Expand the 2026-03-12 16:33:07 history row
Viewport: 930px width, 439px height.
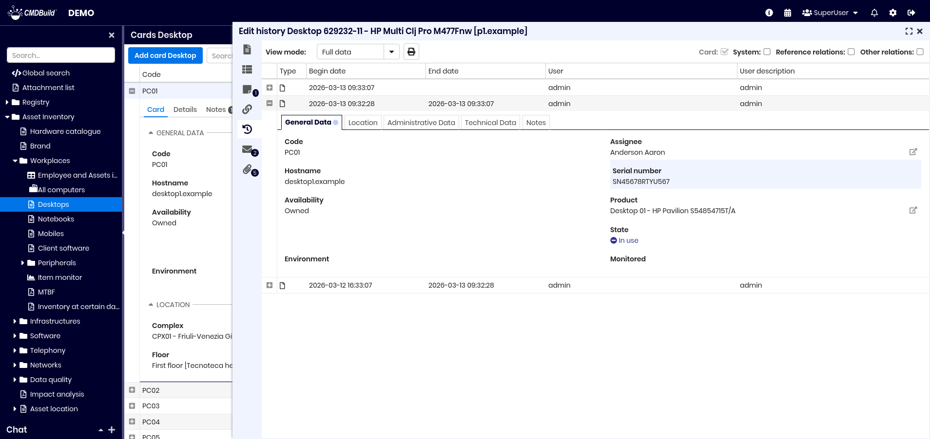click(270, 285)
